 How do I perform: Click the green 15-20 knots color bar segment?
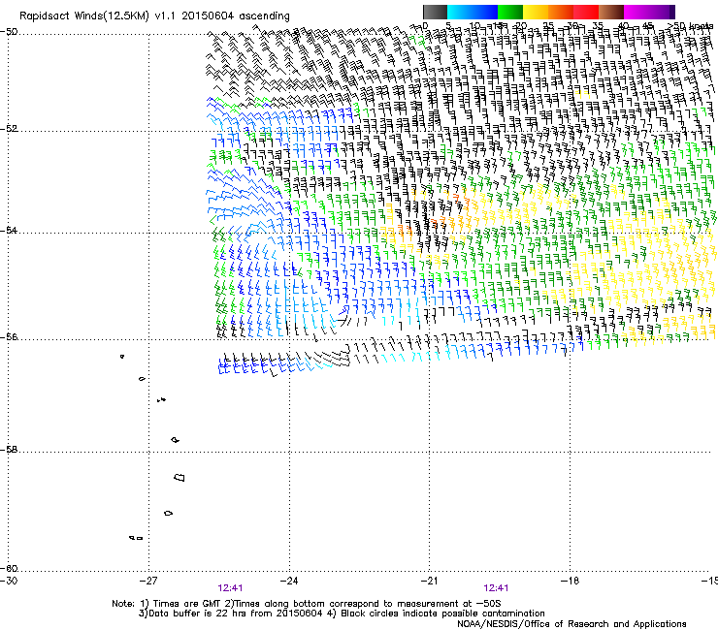coord(510,12)
